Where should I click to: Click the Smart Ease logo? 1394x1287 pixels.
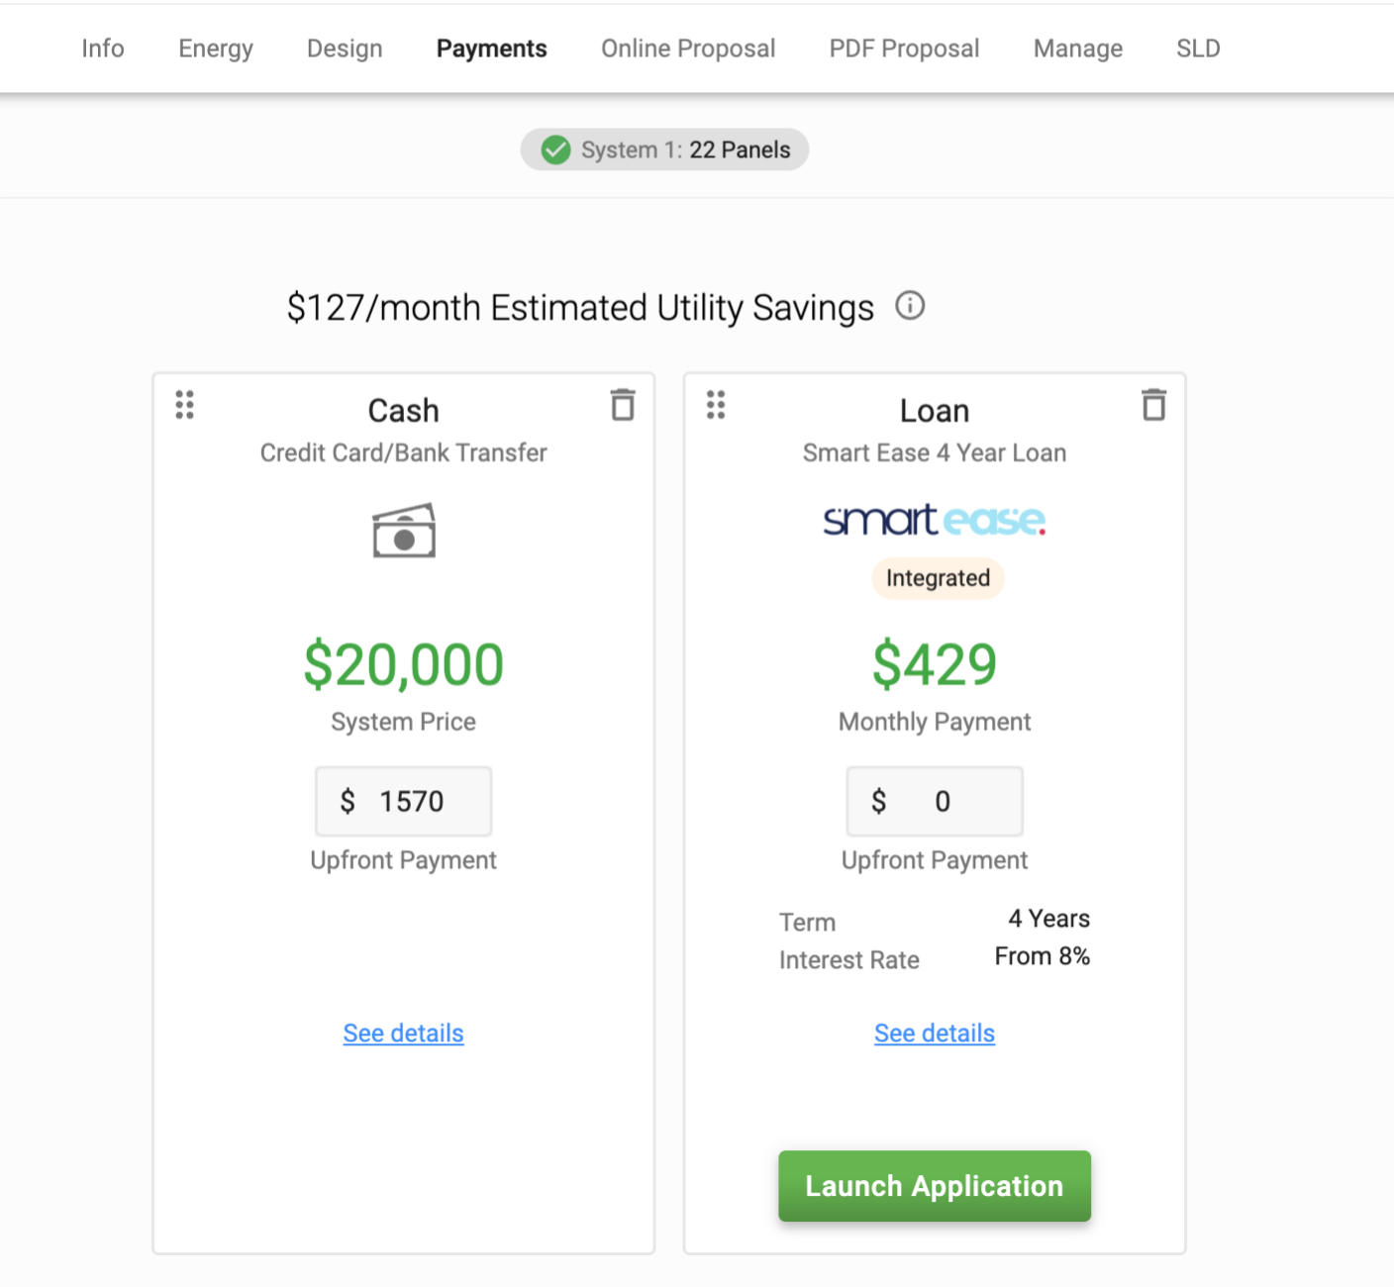934,520
